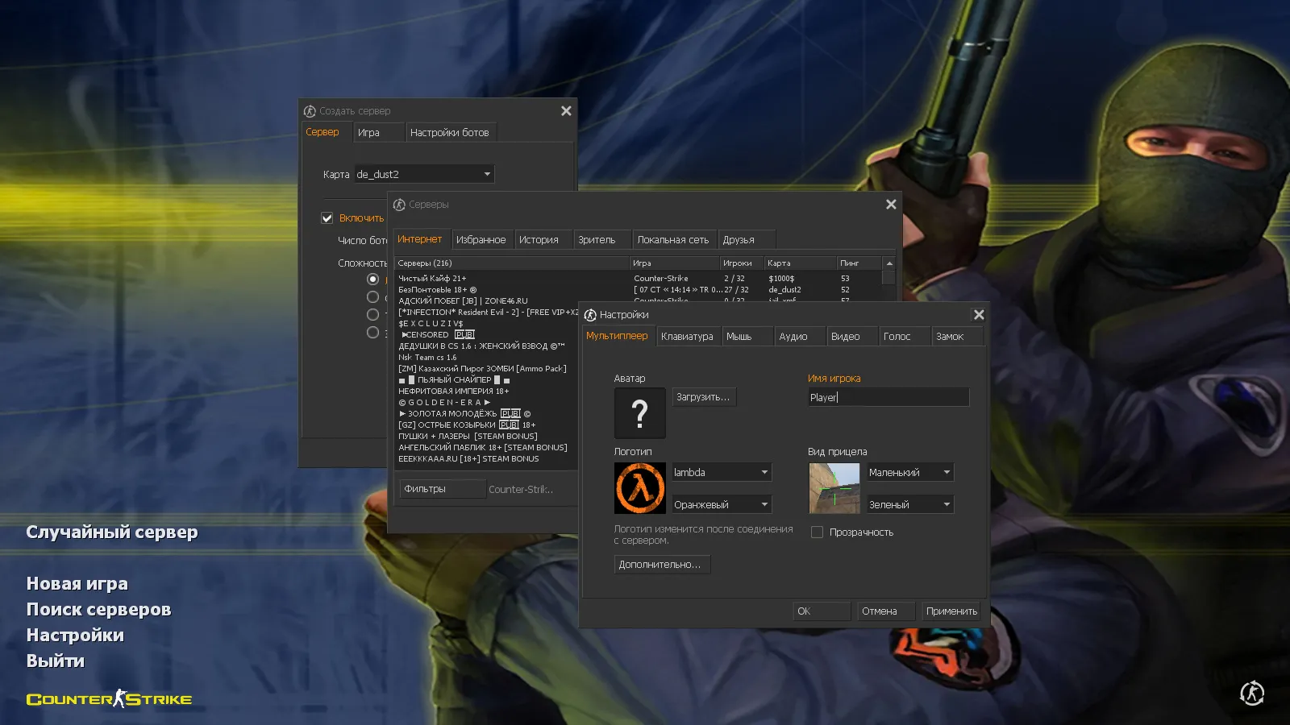Viewport: 1290px width, 725px height.
Task: Click the CS logo on Создать сервер title bar
Action: click(311, 110)
